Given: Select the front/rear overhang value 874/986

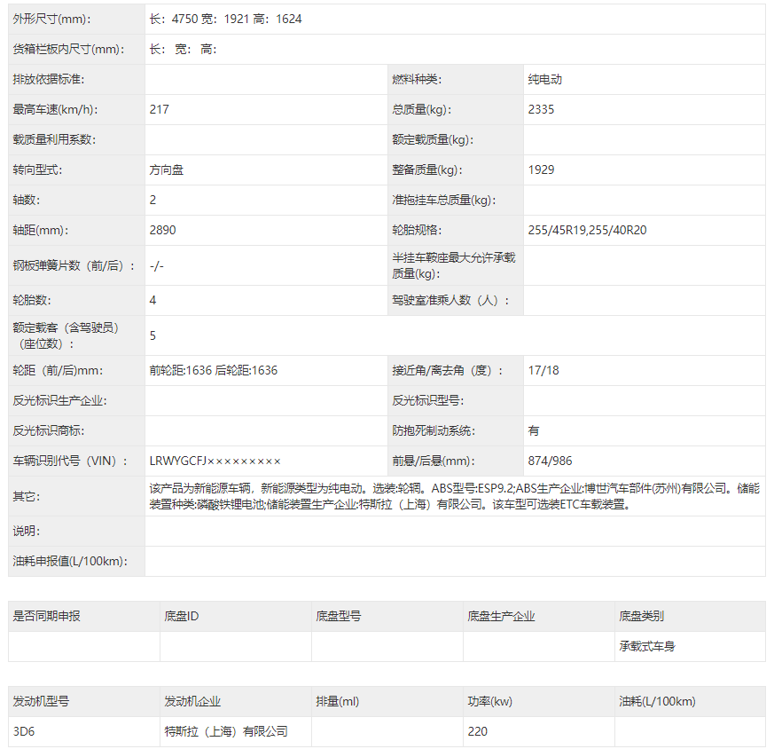Looking at the screenshot, I should click(x=550, y=461).
